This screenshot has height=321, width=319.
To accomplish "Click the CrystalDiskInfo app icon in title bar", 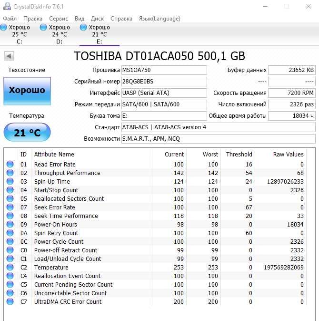I will pyautogui.click(x=7, y=6).
